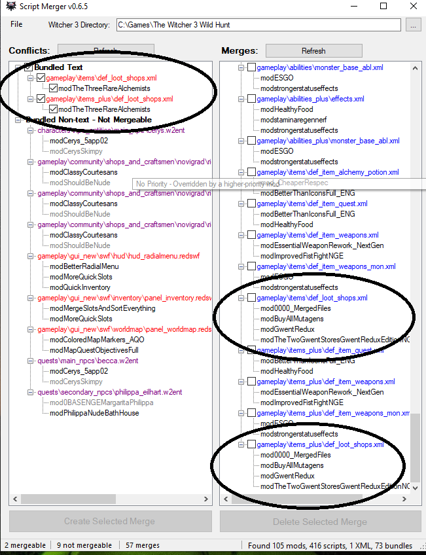426x555 pixels.
Task: Collapse the conflict items\def_loot_shops.xml node
Action: [x=30, y=78]
